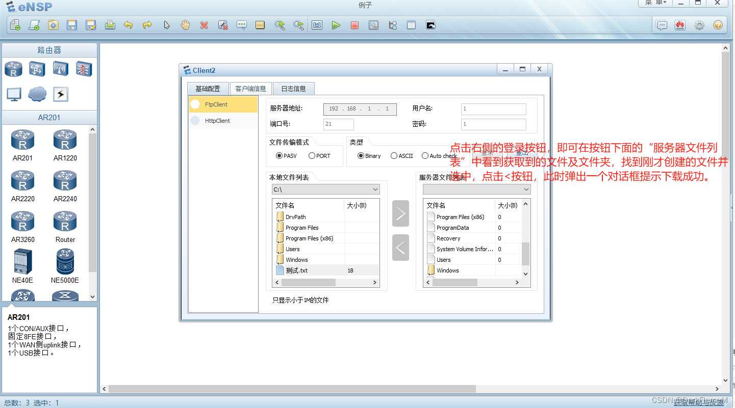
Task: Click the 1:1 fit-to-screen icon
Action: pyautogui.click(x=317, y=25)
